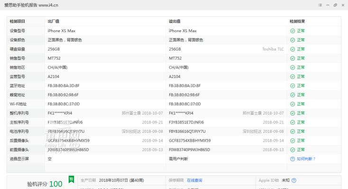The width and height of the screenshot is (348, 189).
Task: Click read rear camera serial GCF83754XBBHYMX59
Action: coord(190,141)
